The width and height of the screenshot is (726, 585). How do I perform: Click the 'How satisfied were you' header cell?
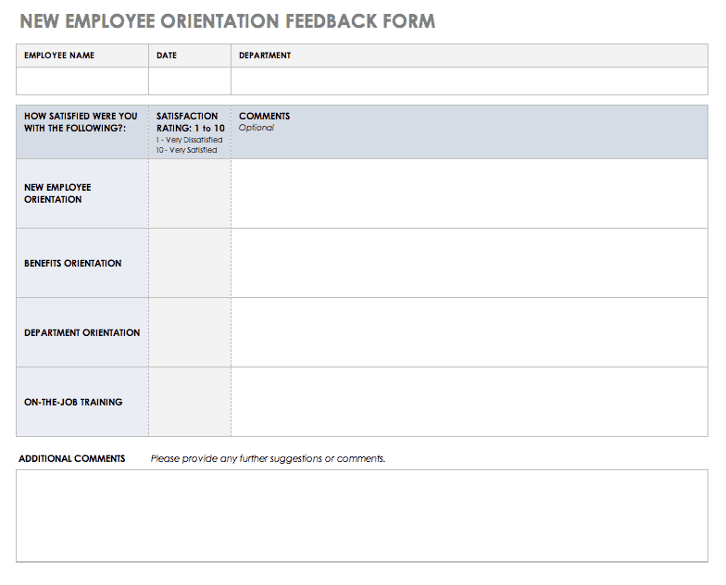click(x=81, y=122)
